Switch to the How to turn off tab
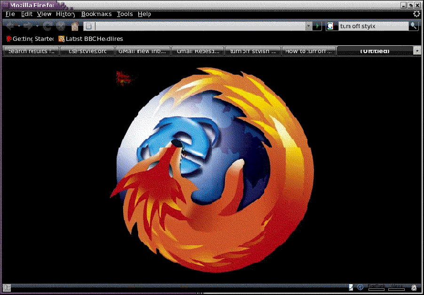This screenshot has height=295, width=424. tap(308, 51)
